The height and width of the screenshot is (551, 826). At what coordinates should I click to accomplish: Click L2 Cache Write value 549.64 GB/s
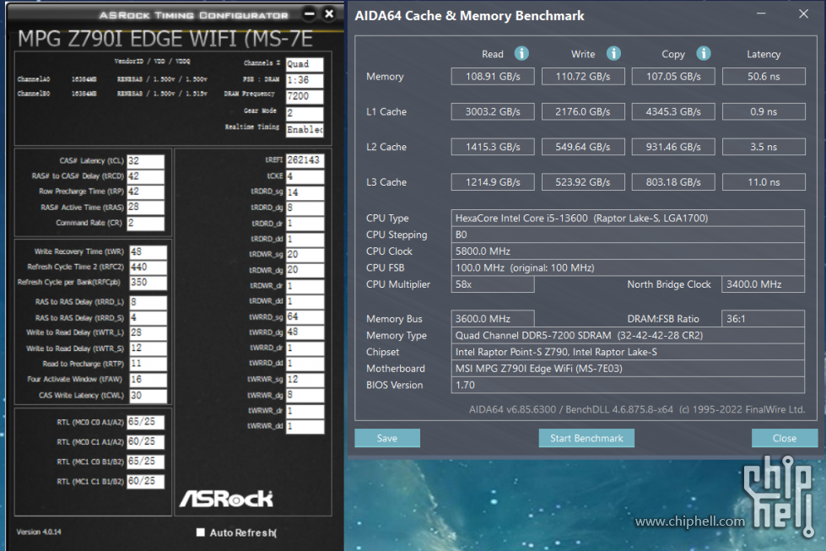coord(583,147)
